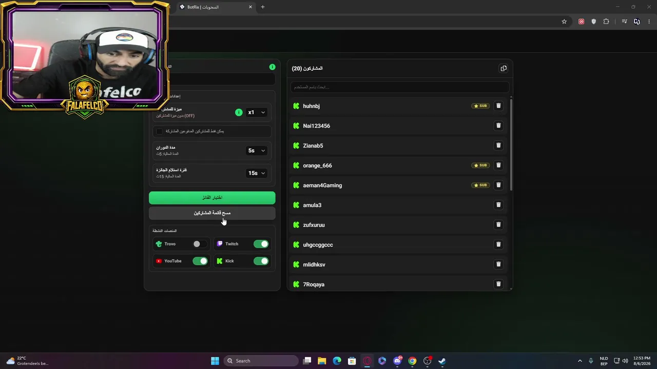This screenshot has width=657, height=369.
Task: Open the Windows Start menu
Action: (215, 361)
